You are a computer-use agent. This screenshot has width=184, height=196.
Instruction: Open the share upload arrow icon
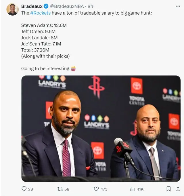178,189
